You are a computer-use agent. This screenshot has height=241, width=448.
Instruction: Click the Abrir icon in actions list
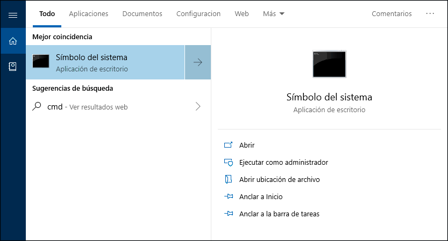pyautogui.click(x=229, y=145)
